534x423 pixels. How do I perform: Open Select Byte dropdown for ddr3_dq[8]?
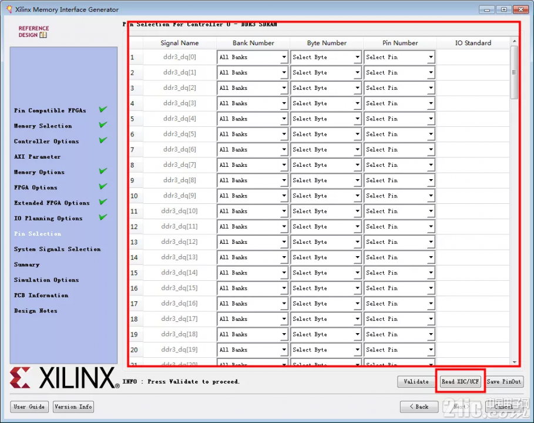point(326,180)
